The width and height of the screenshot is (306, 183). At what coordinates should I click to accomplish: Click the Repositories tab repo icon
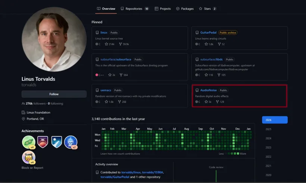pyautogui.click(x=122, y=9)
